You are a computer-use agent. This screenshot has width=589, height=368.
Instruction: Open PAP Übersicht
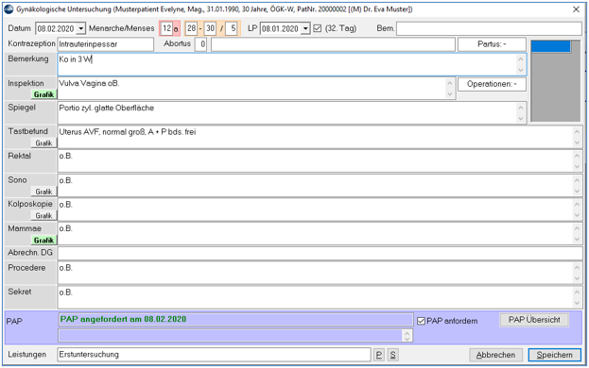[x=534, y=320]
